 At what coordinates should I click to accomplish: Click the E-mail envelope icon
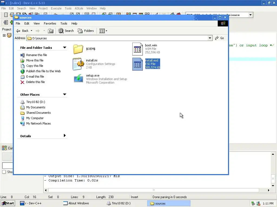click(22, 77)
